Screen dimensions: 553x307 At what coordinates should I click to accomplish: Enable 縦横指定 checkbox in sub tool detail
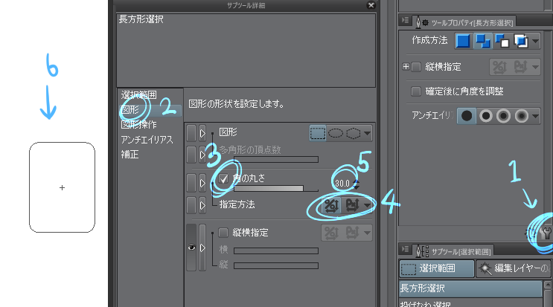tap(223, 233)
